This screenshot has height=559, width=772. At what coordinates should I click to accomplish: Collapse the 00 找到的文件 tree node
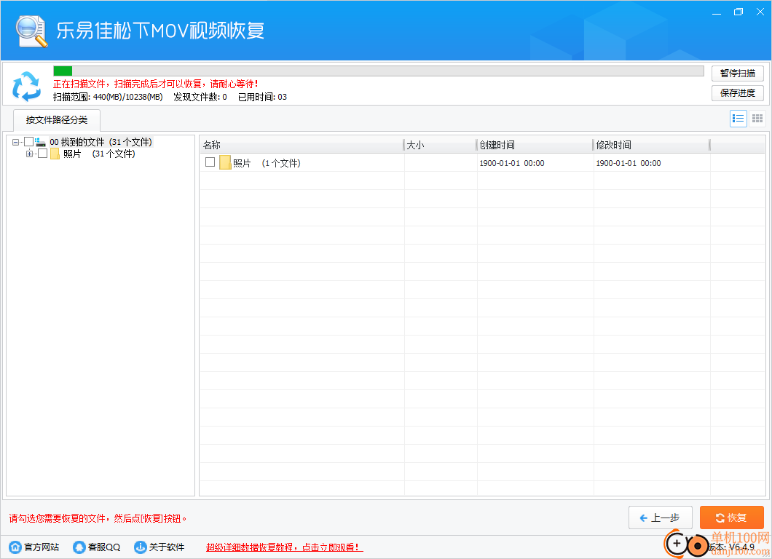point(16,142)
